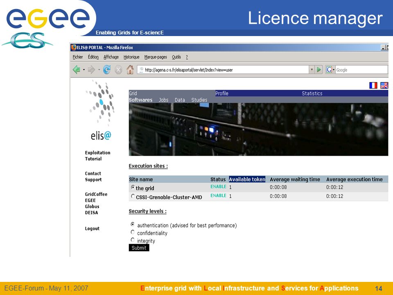Open the Softwares sub-tab
Screen dimensions: 393x295
[x=140, y=100]
